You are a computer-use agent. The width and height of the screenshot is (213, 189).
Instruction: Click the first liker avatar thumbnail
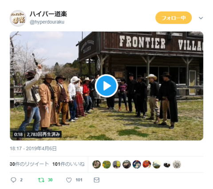(97, 165)
